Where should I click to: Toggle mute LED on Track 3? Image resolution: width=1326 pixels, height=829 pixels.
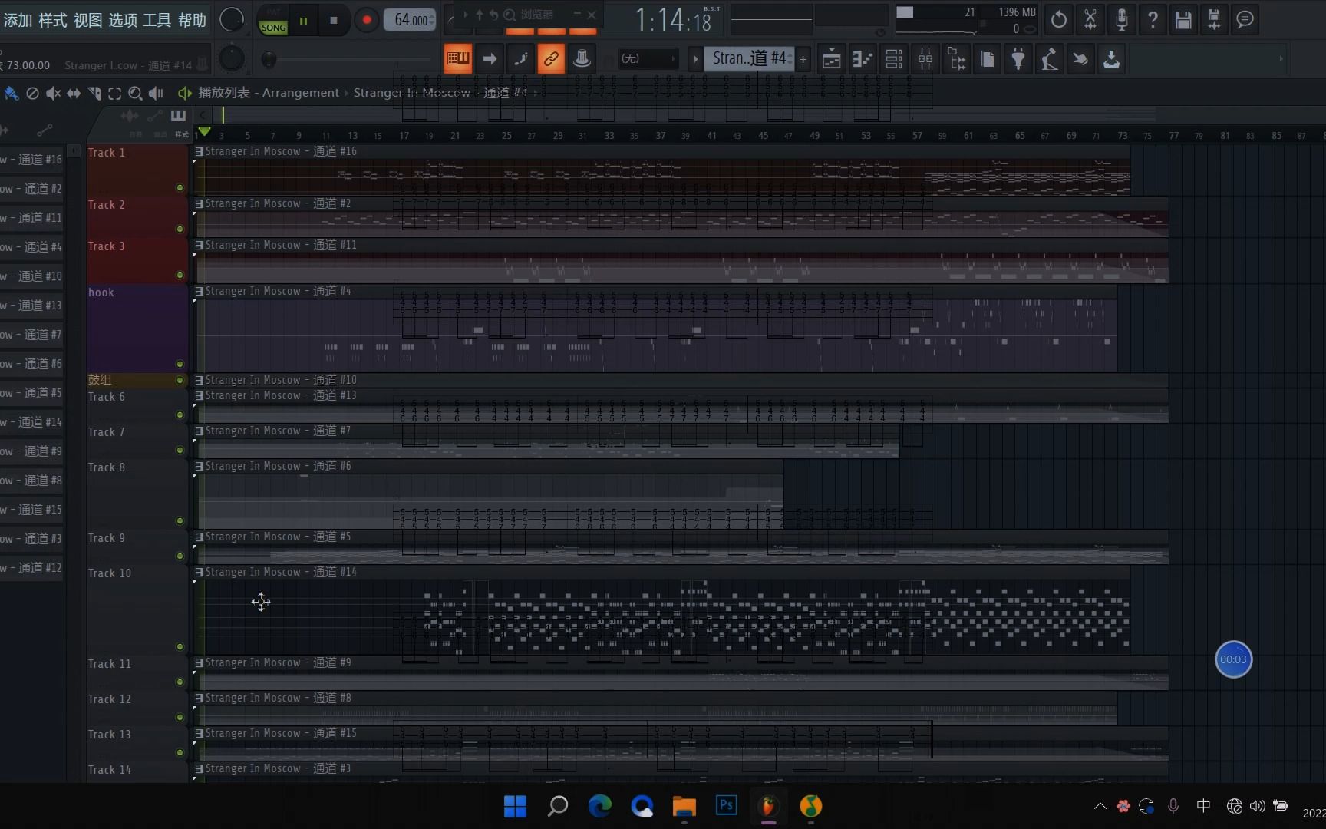pos(180,276)
